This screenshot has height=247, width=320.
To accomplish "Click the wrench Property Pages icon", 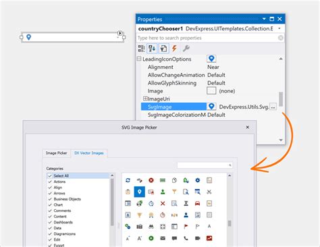I will click(186, 48).
